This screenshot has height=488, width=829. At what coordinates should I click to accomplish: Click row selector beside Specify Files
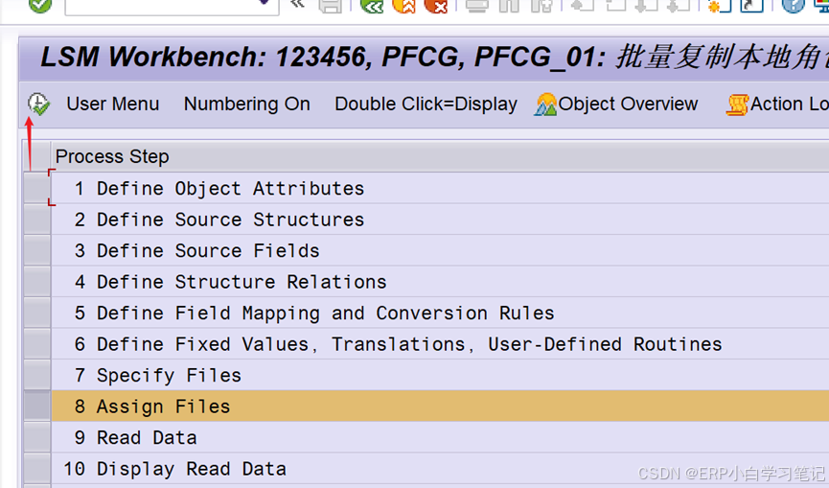click(x=37, y=376)
